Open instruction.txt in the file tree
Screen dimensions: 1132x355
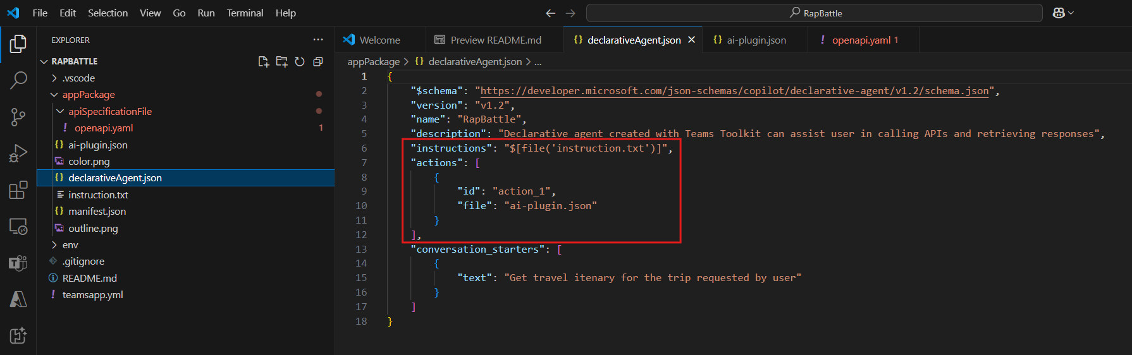pyautogui.click(x=98, y=195)
